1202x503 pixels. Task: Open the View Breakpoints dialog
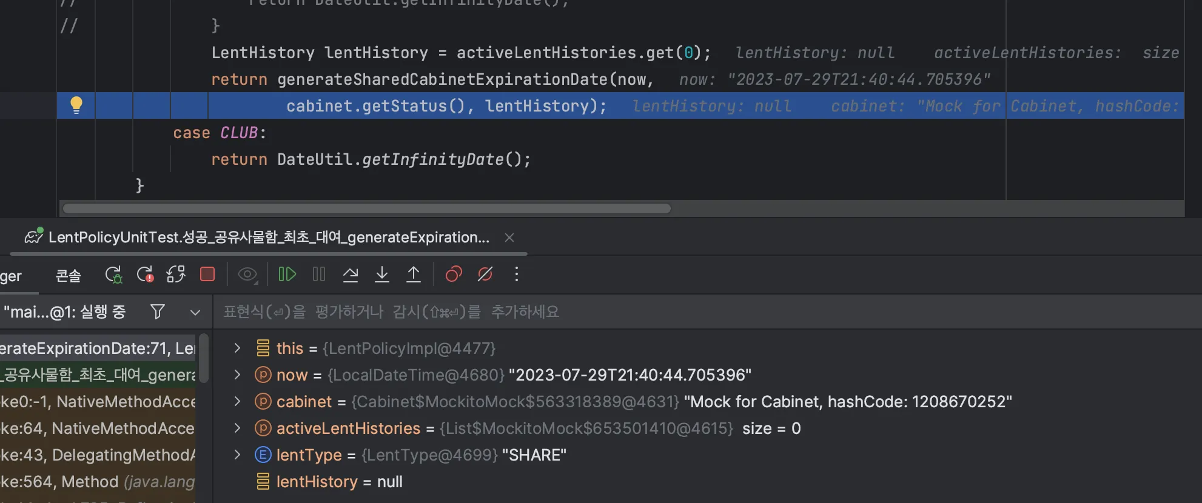point(454,275)
